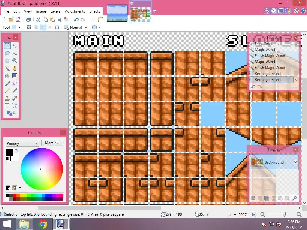Click the zoom slider handle
307x230 pixels.
tap(284, 214)
